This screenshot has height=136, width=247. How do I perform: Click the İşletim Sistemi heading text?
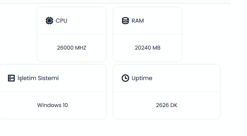coord(38,78)
